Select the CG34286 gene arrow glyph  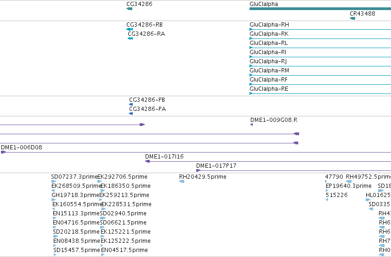130,9
